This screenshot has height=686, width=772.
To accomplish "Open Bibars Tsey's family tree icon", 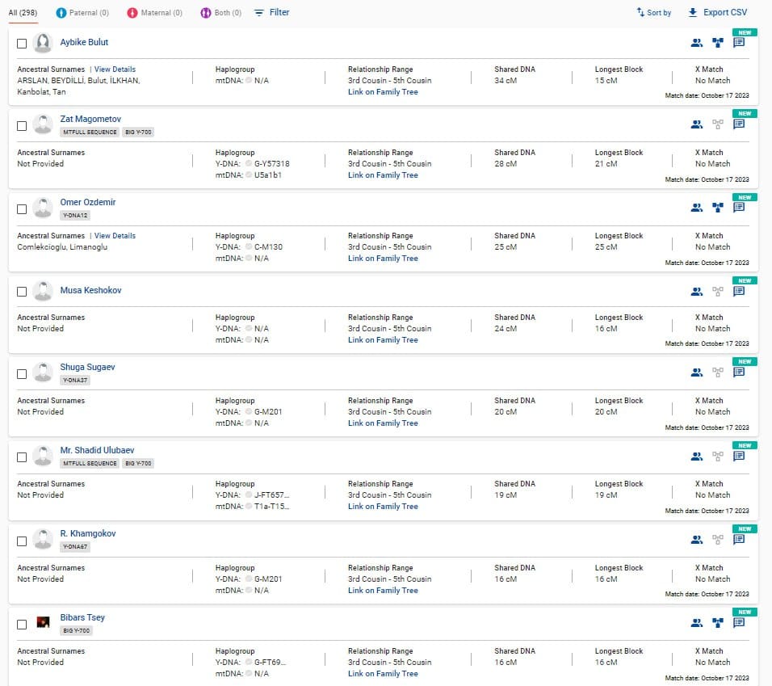I will pyautogui.click(x=717, y=623).
